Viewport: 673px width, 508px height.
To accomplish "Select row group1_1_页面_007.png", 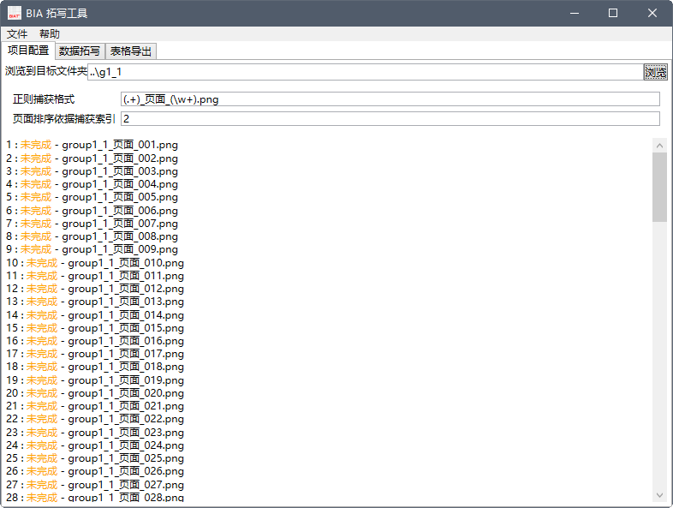I will pos(92,224).
